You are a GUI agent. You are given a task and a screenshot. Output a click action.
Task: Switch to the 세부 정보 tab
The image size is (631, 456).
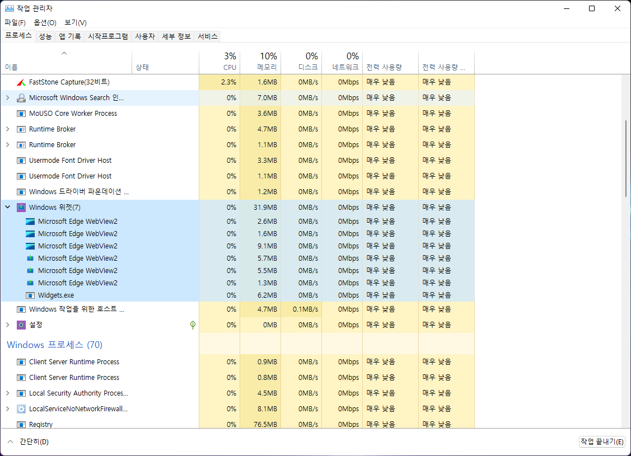click(x=176, y=36)
